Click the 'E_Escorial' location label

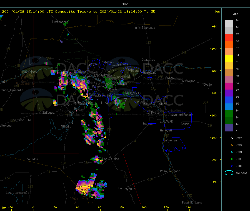tap(103, 95)
